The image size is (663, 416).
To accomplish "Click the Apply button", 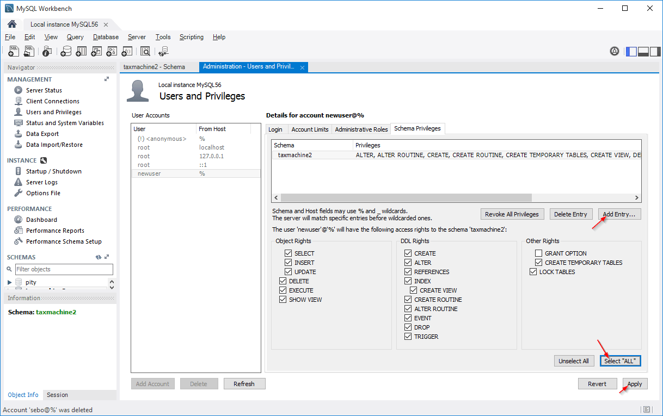I will coord(634,384).
